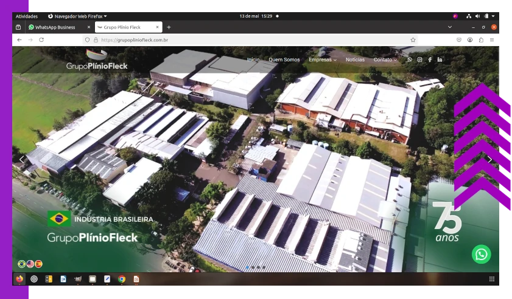Expand the Contato dropdown menu
The width and height of the screenshot is (512, 299).
385,60
